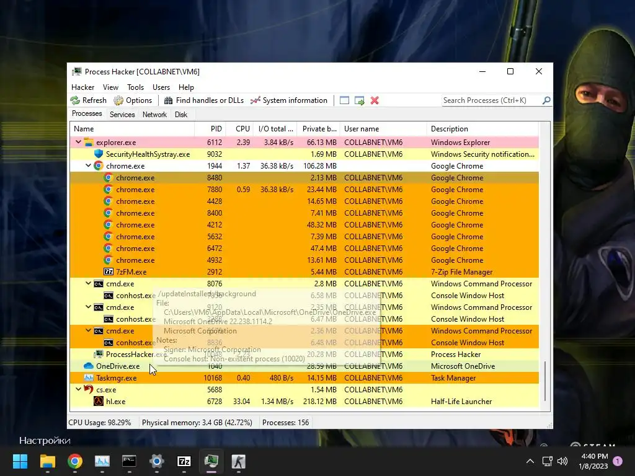The width and height of the screenshot is (635, 476).
Task: Click the Chrome icon of PID 4212
Action: pyautogui.click(x=108, y=224)
